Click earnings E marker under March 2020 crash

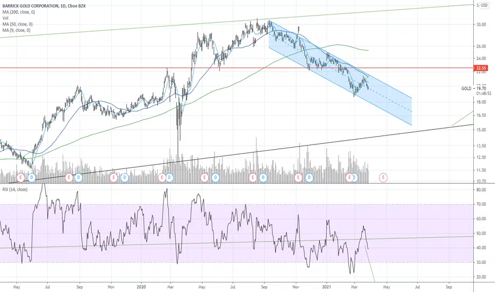pyautogui.click(x=162, y=178)
